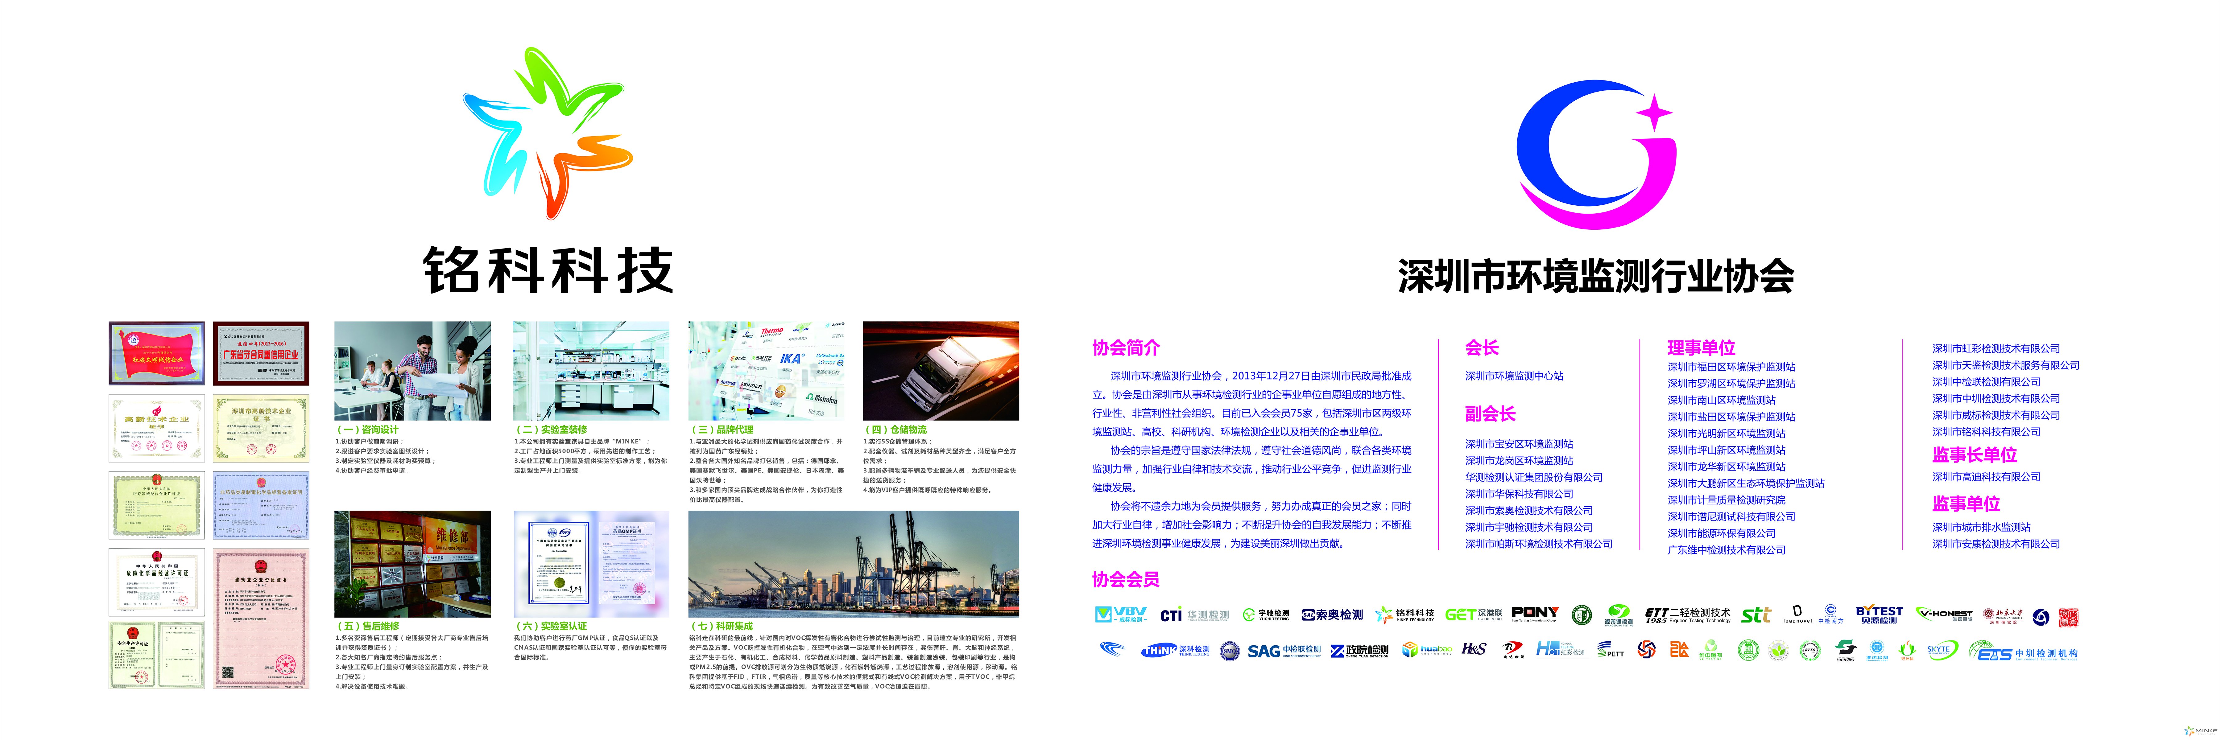
Task: Click the S2W6 green logo
Action: point(1846,650)
